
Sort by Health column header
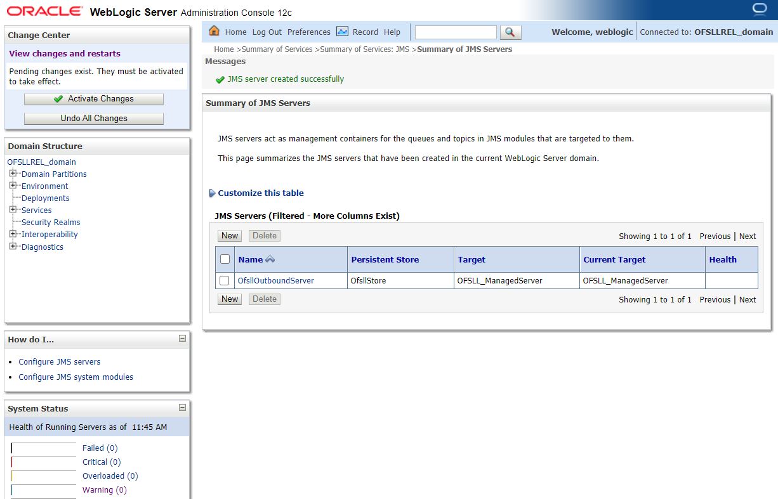tap(723, 259)
